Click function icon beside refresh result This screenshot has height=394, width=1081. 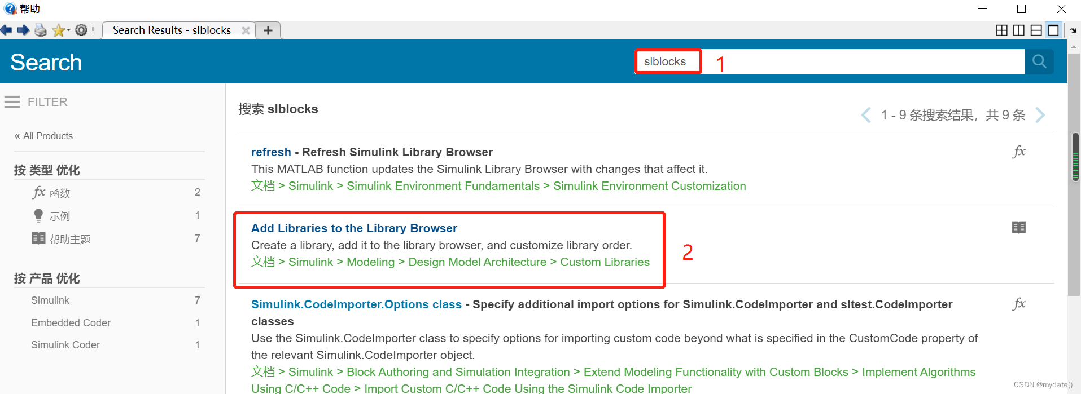(x=1019, y=152)
